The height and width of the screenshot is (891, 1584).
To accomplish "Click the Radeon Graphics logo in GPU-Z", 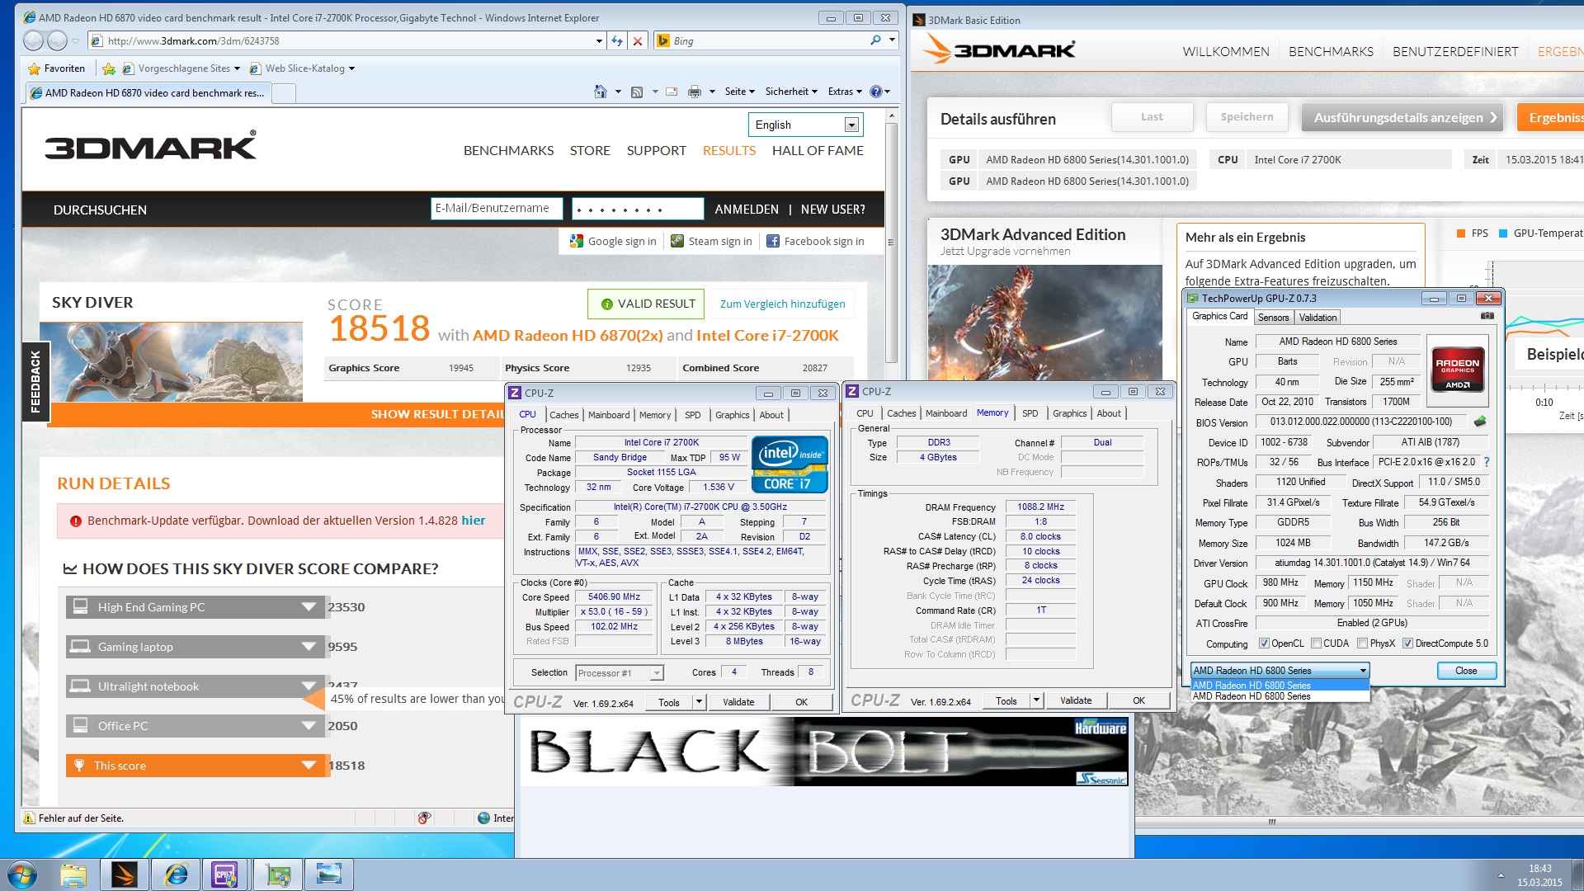I will click(x=1457, y=369).
